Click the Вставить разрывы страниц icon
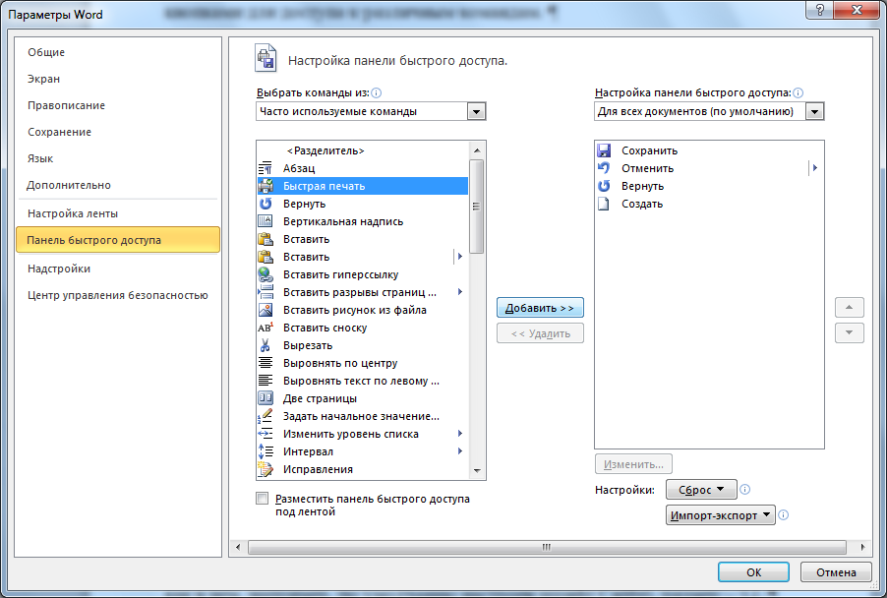This screenshot has height=598, width=887. coord(266,292)
